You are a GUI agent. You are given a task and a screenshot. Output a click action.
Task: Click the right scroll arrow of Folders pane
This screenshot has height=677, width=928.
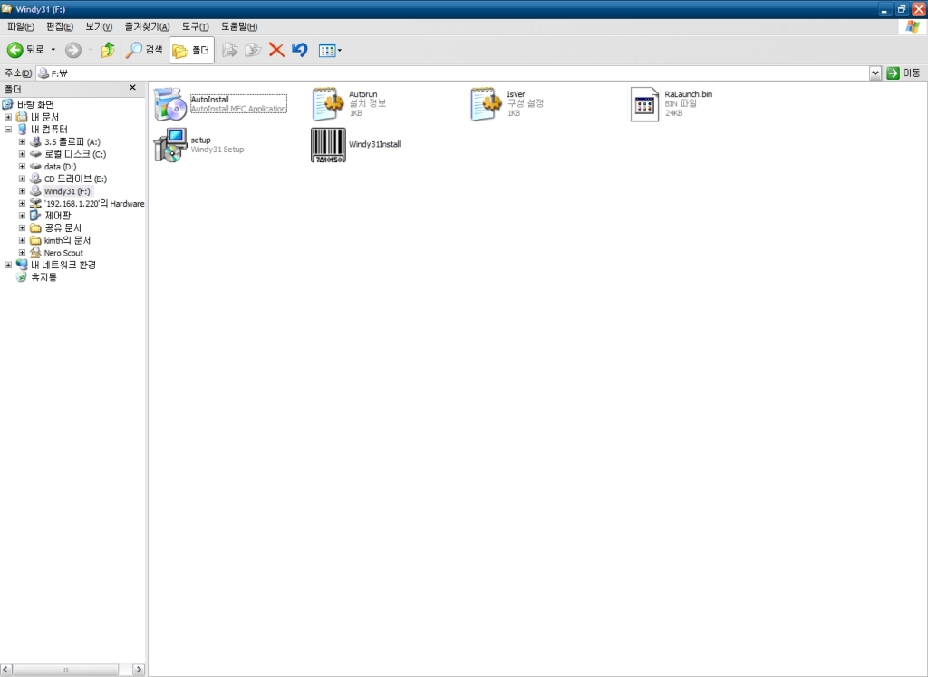coord(139,670)
